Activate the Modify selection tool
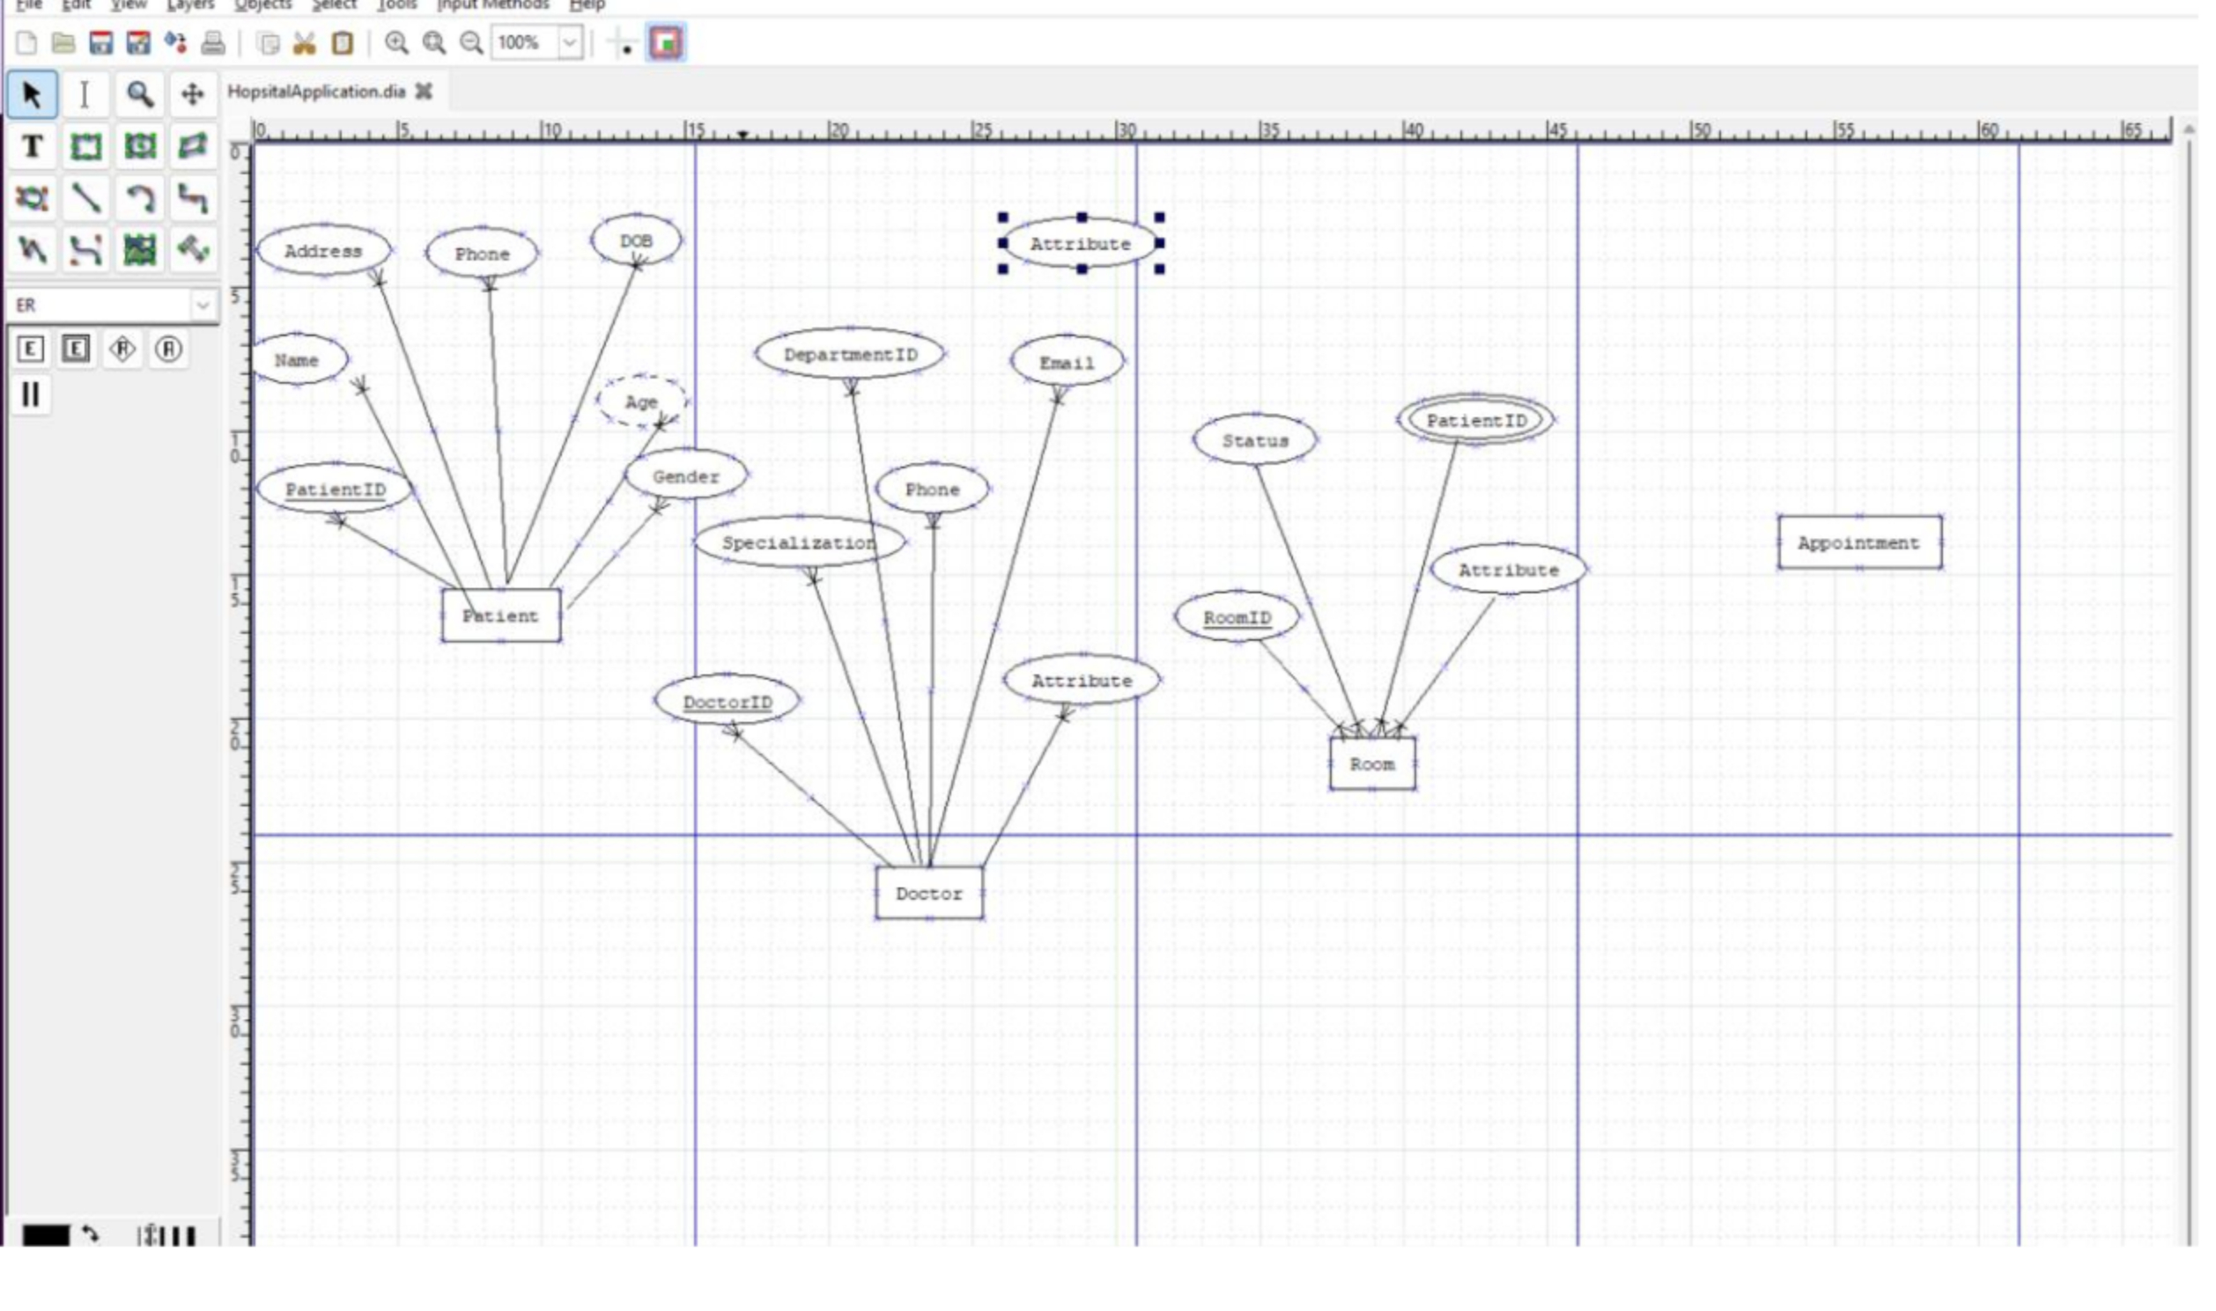This screenshot has height=1311, width=2216. (x=33, y=94)
